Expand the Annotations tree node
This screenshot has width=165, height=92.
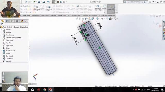pyautogui.click(x=1, y=35)
